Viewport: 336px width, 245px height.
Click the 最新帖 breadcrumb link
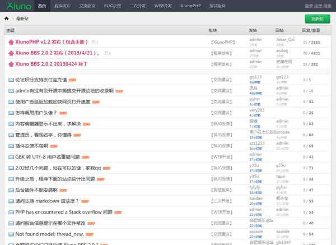point(23,19)
